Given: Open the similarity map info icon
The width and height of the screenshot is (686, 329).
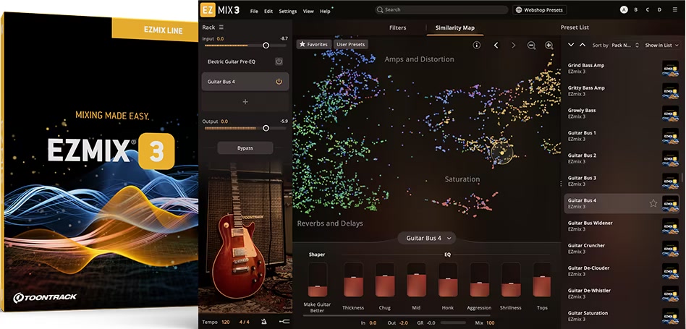Looking at the screenshot, I should pos(476,45).
